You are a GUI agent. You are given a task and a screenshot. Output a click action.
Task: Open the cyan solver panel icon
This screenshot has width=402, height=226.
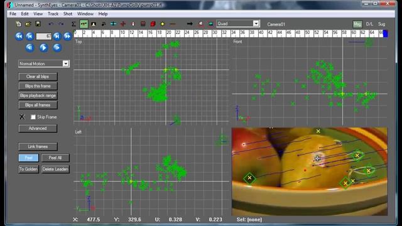[113, 24]
